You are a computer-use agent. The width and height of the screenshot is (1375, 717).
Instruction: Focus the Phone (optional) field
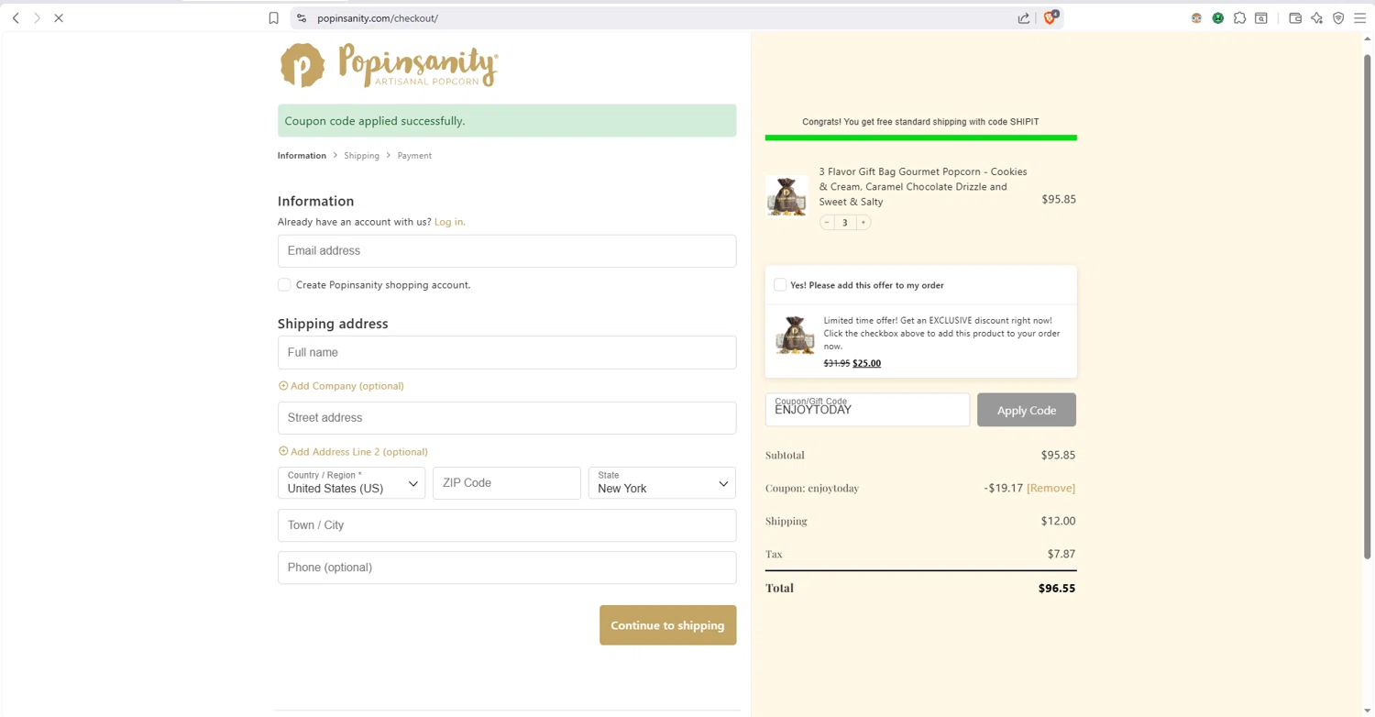click(507, 568)
